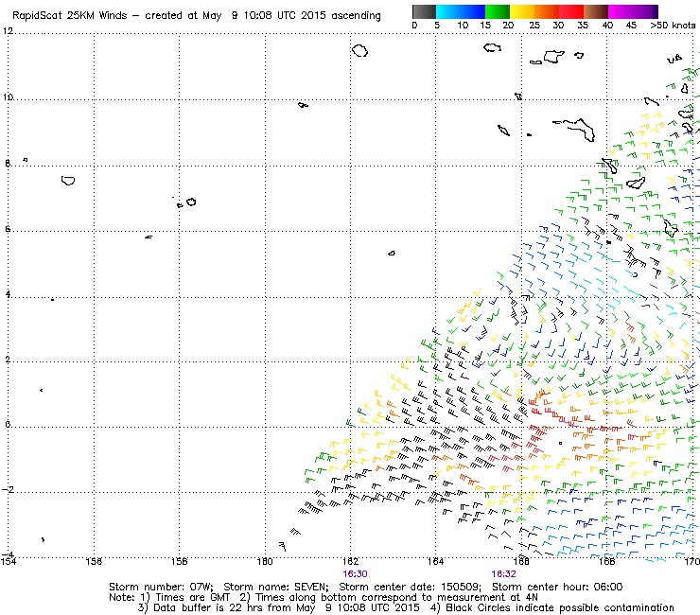
Task: Click the '10:08 UTC 2015 ascending' title text
Action: (312, 16)
